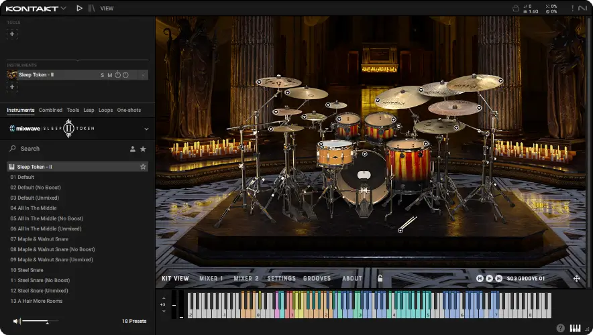Solo the Sleep Token - II instrument
Screen dimensions: 593x335
pos(103,75)
